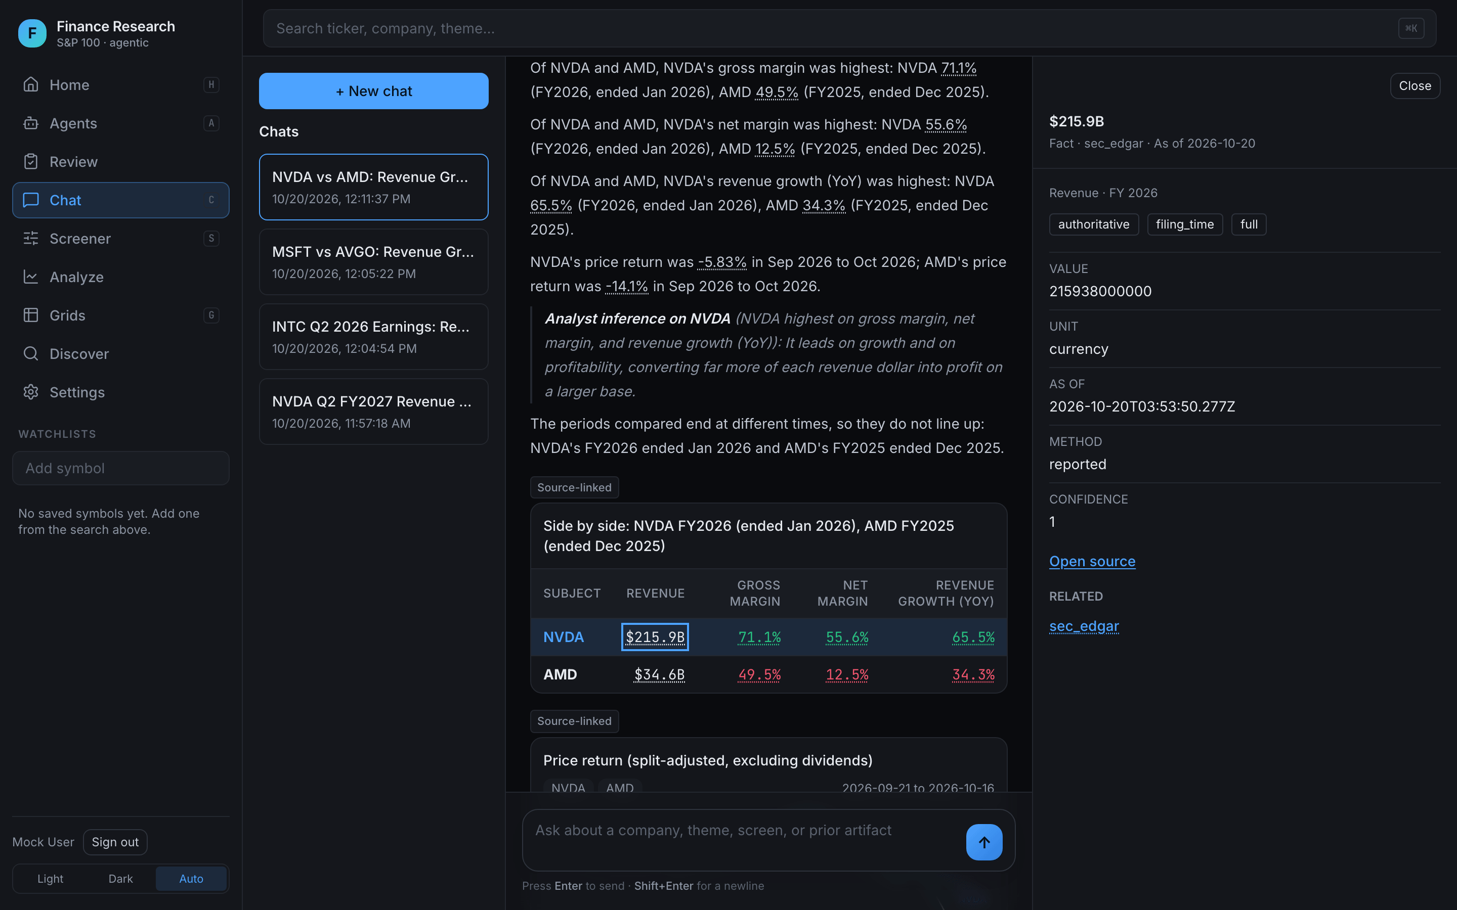Click the authoritative tag

[1093, 224]
